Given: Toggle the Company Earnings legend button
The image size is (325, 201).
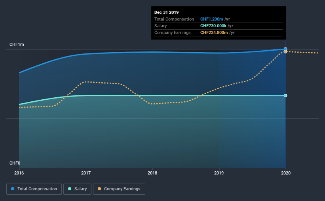Looking at the screenshot, I should tap(119, 189).
